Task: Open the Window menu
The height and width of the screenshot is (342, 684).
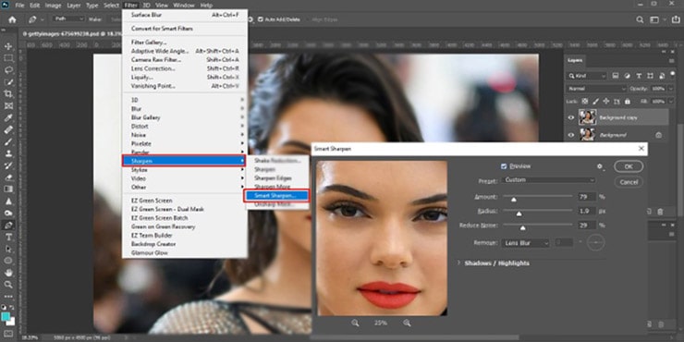Action: pyautogui.click(x=184, y=6)
